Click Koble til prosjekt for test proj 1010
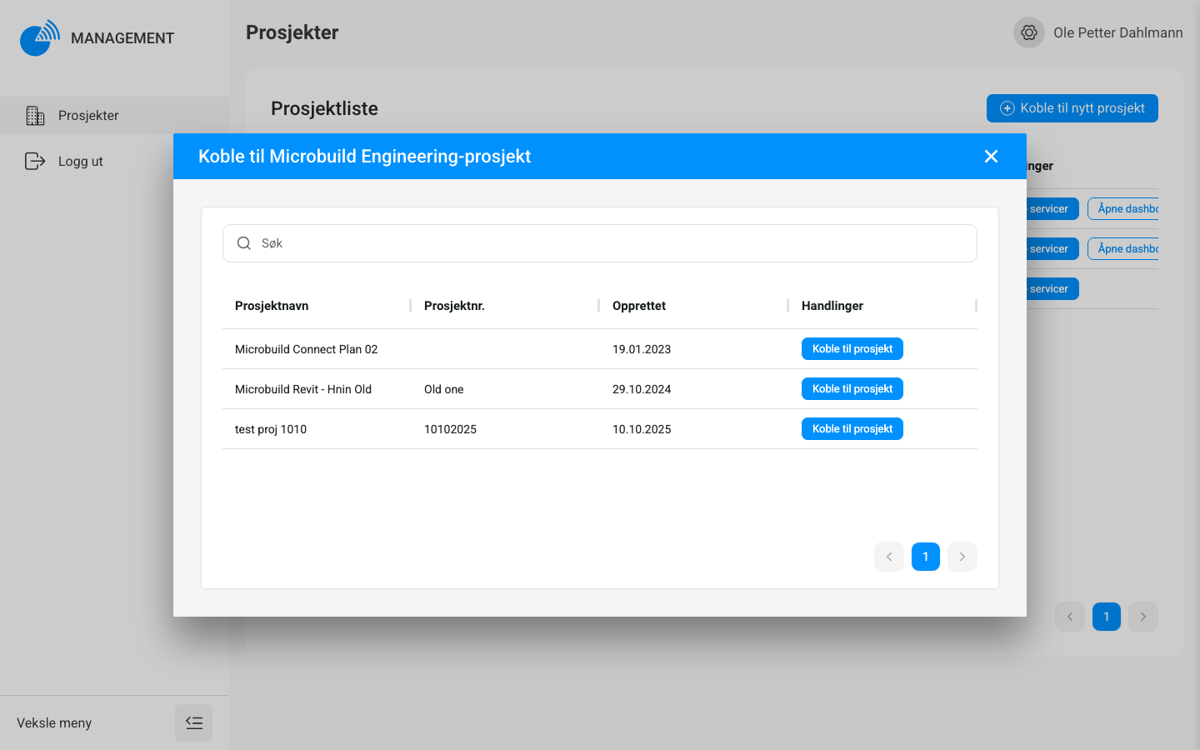This screenshot has height=750, width=1200. [x=852, y=429]
